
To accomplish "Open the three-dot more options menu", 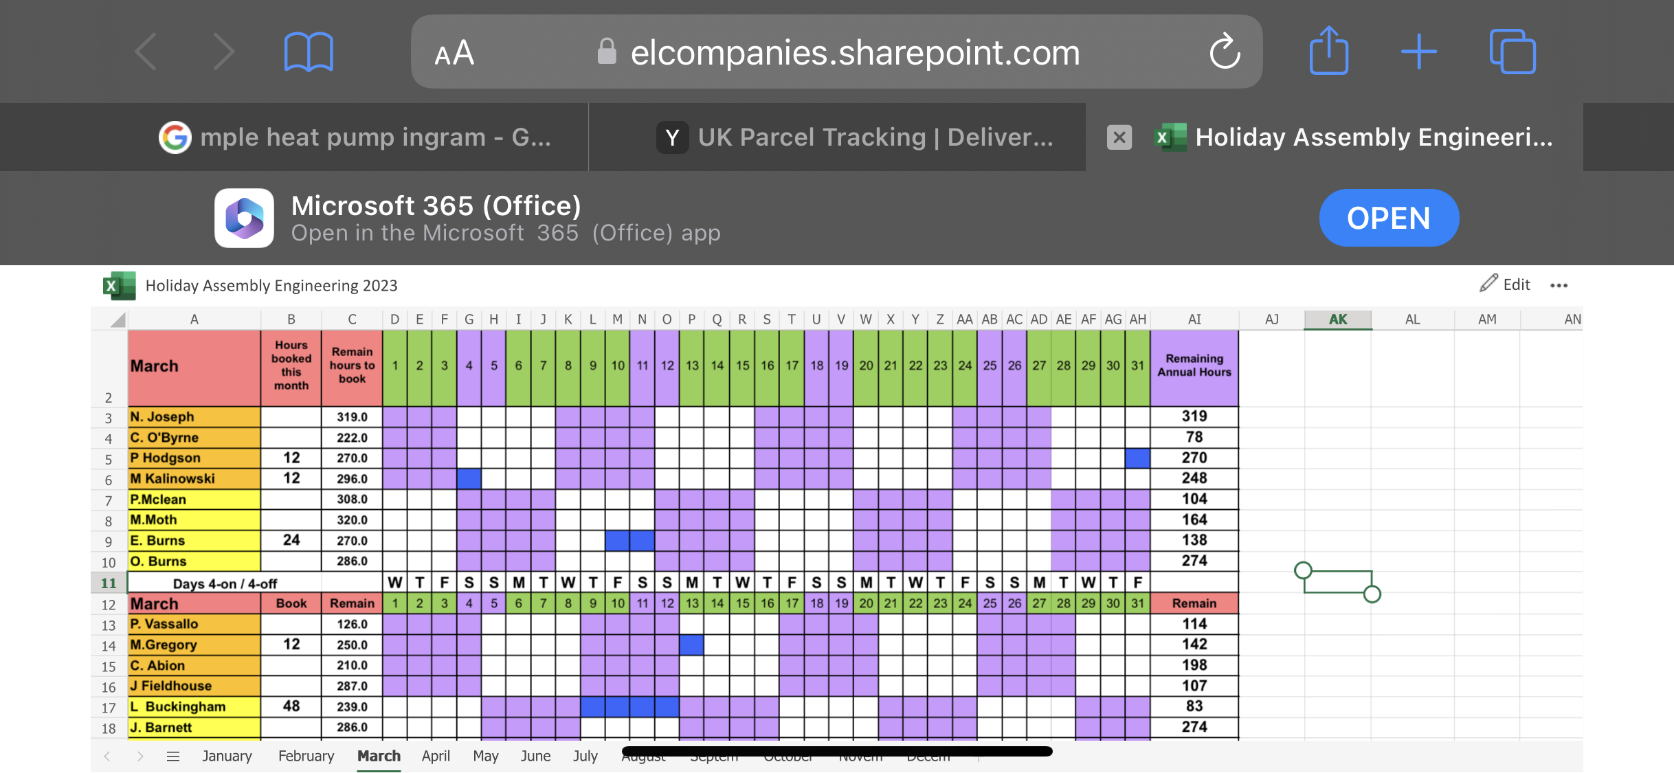I will 1559,286.
